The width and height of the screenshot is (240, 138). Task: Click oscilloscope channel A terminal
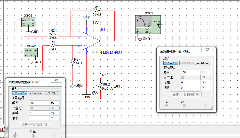138,32
